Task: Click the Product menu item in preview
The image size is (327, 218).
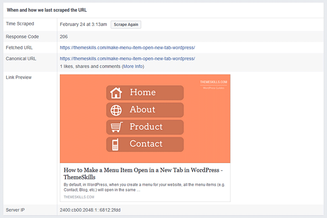Action: (x=145, y=127)
